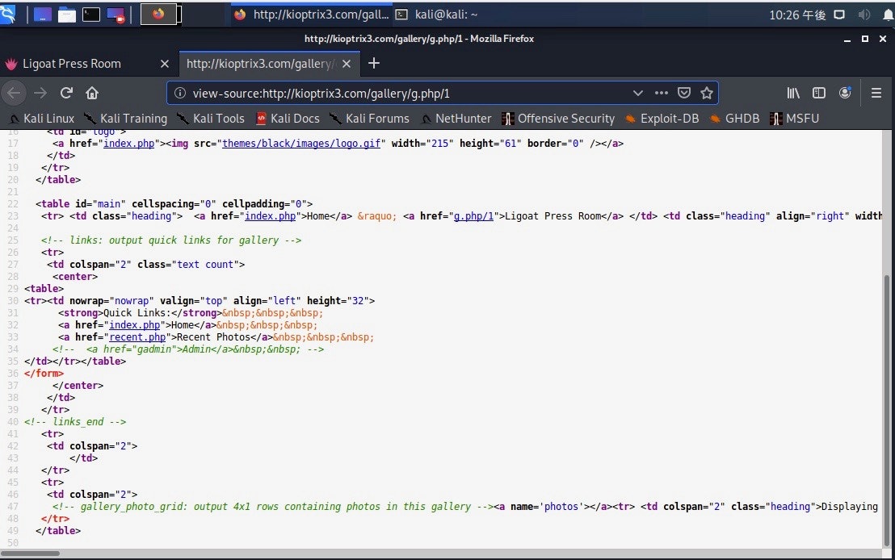This screenshot has height=560, width=895.
Task: Click the gadmin Admin comment on line 34
Action: (187, 349)
